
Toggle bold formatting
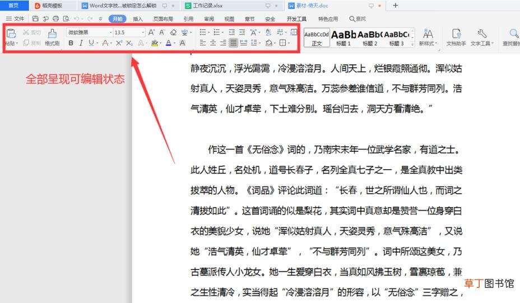[71, 43]
